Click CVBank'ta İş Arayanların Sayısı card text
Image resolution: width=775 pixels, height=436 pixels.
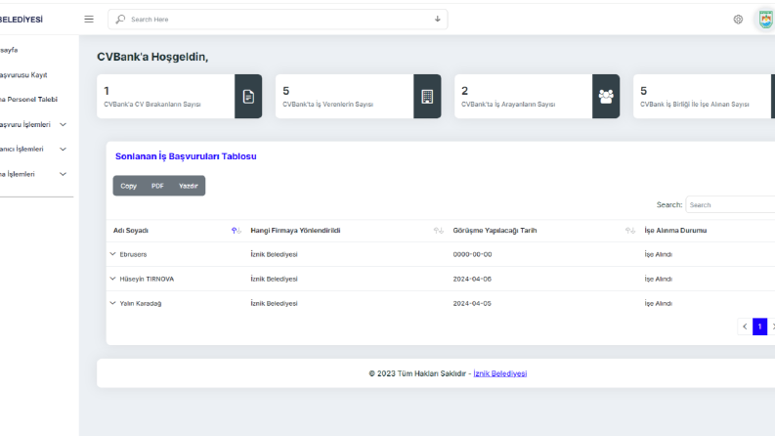pyautogui.click(x=508, y=105)
